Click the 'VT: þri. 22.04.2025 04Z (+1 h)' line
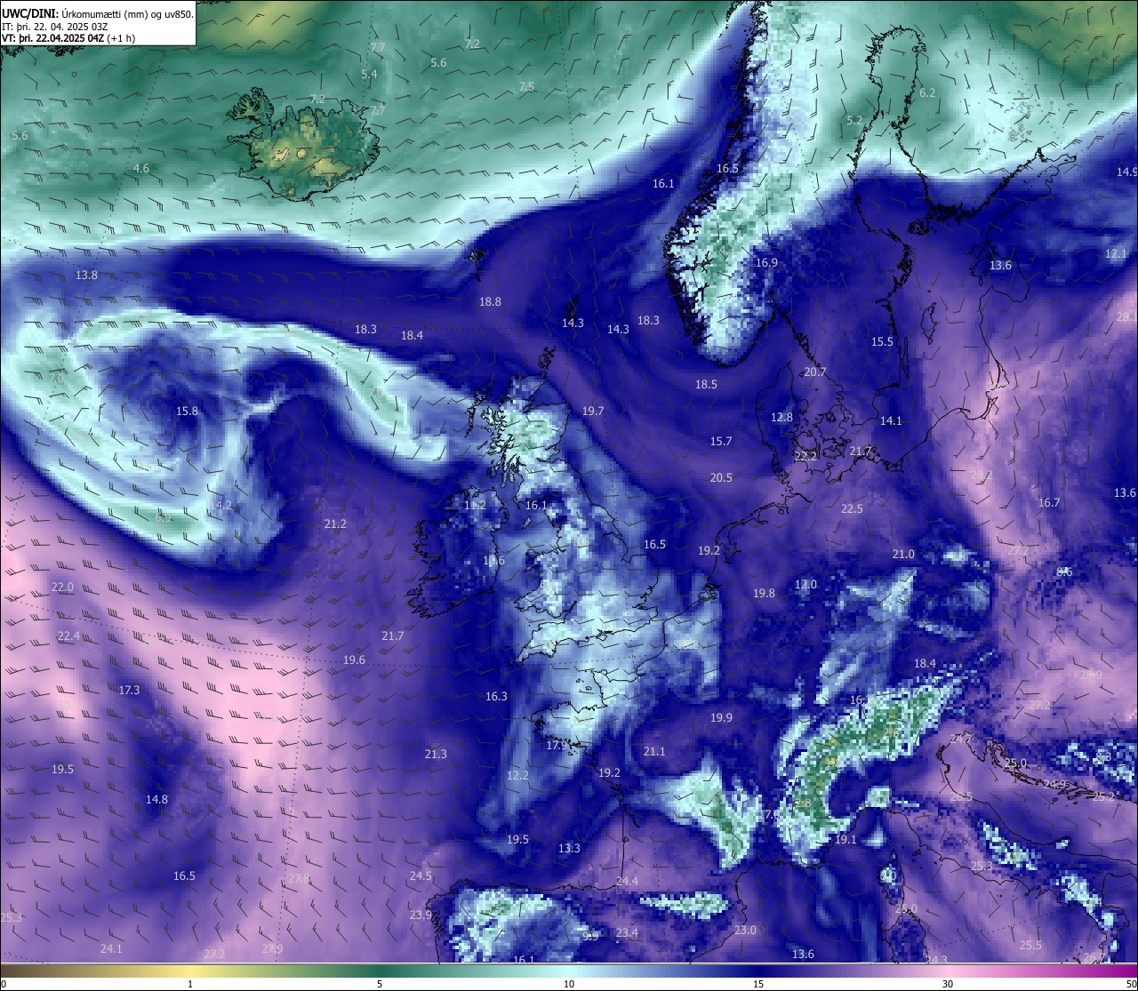This screenshot has width=1138, height=991. tap(68, 38)
